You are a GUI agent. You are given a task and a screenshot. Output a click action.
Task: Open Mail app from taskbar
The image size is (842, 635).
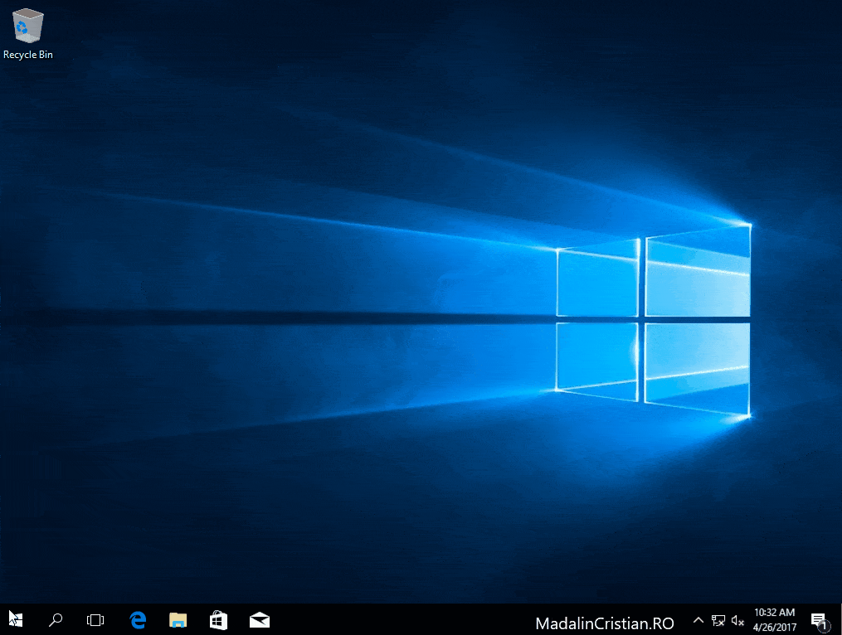pyautogui.click(x=260, y=620)
